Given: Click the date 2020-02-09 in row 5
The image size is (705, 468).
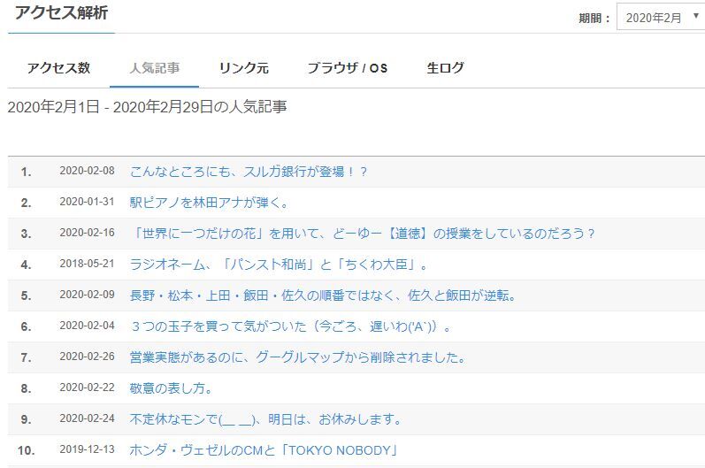Looking at the screenshot, I should click(88, 295).
